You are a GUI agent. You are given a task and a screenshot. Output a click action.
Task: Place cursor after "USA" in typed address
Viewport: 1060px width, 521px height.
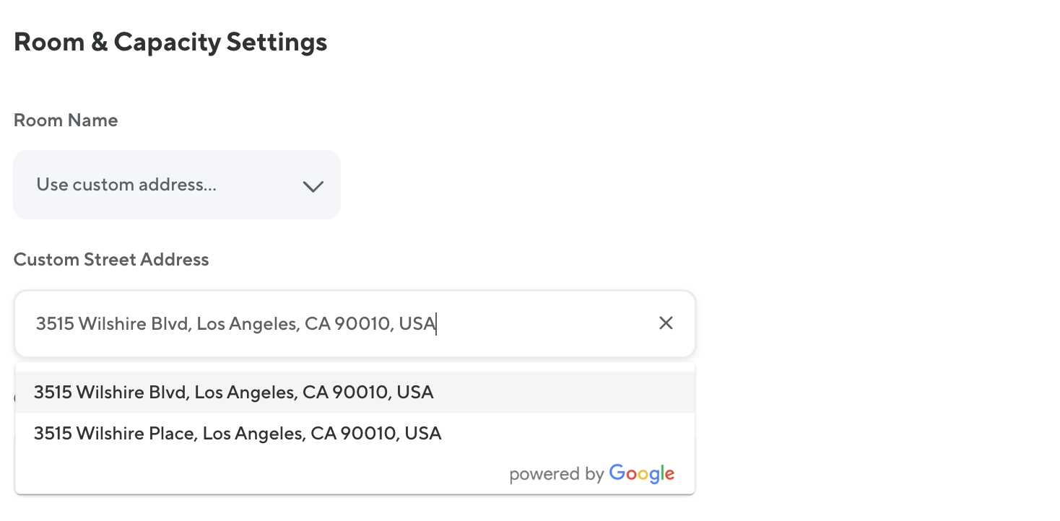[437, 324]
